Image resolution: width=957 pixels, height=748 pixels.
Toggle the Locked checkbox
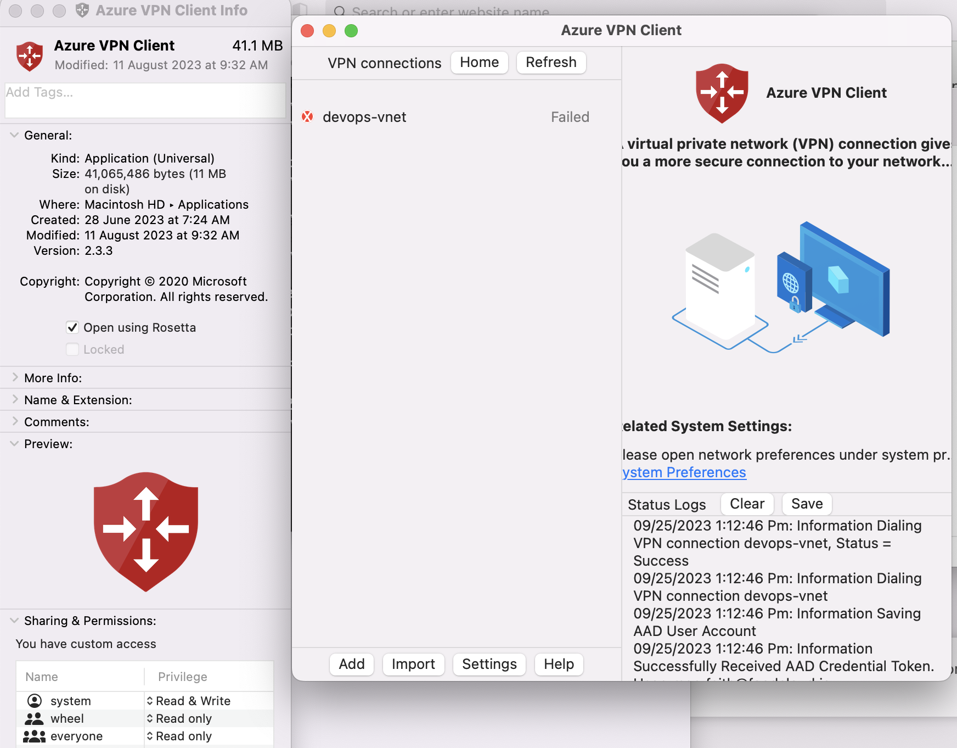(x=72, y=349)
